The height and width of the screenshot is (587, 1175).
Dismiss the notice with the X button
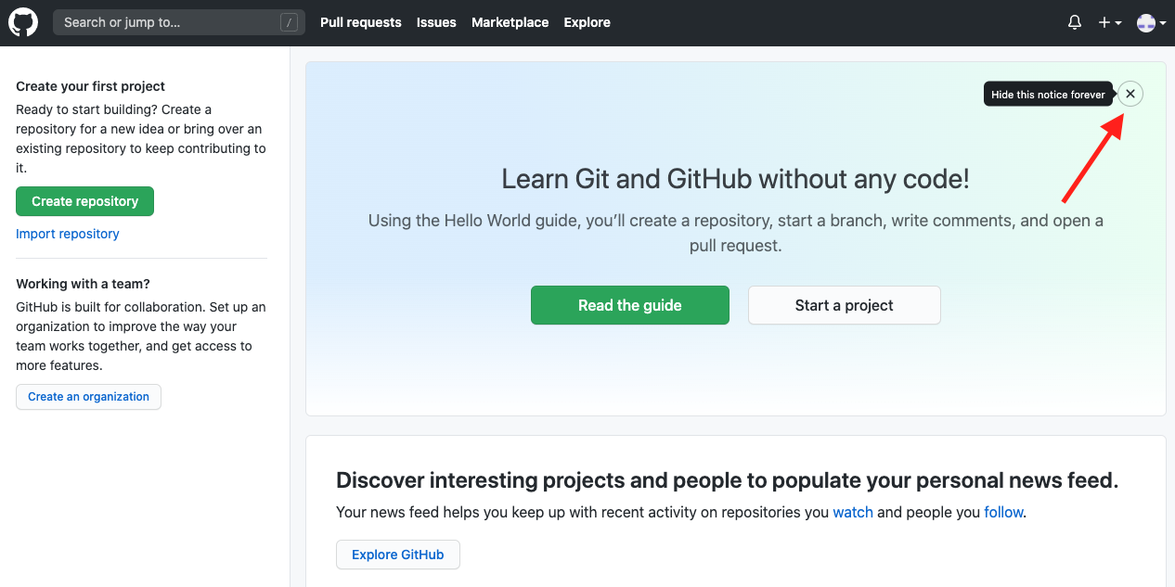1130,94
